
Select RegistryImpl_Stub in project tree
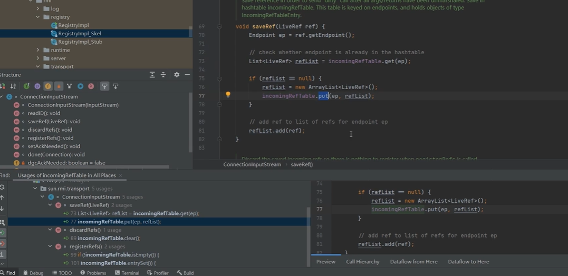(x=80, y=42)
